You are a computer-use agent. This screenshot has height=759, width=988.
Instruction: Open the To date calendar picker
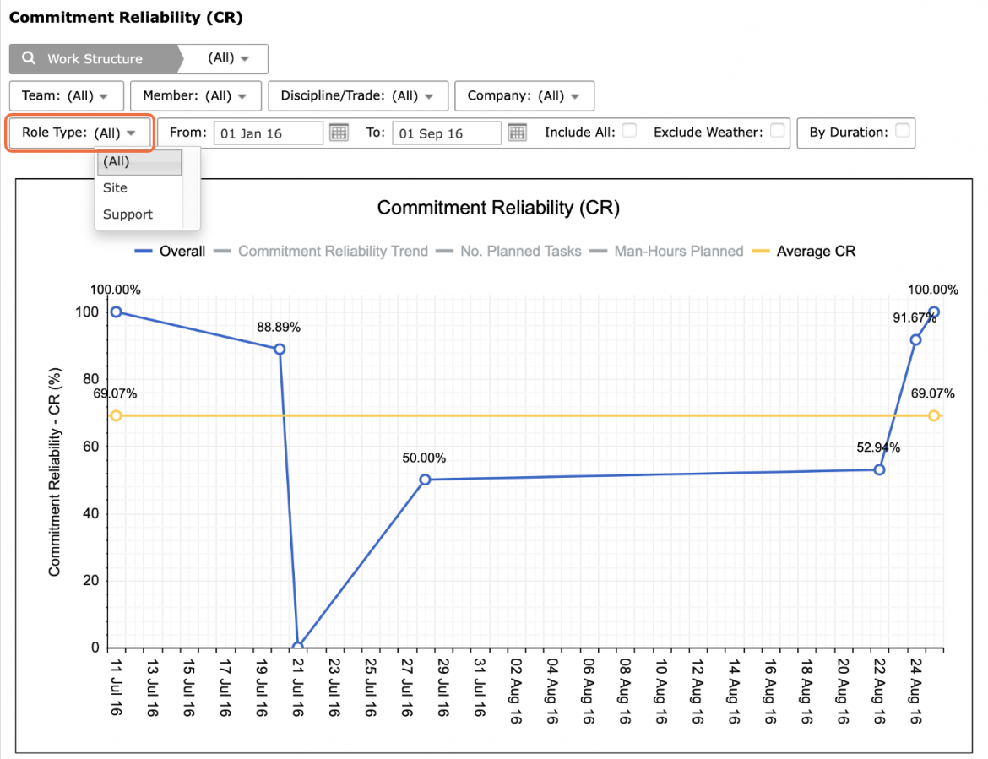pos(518,133)
